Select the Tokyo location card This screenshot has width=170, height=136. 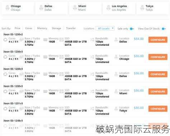[153, 8]
